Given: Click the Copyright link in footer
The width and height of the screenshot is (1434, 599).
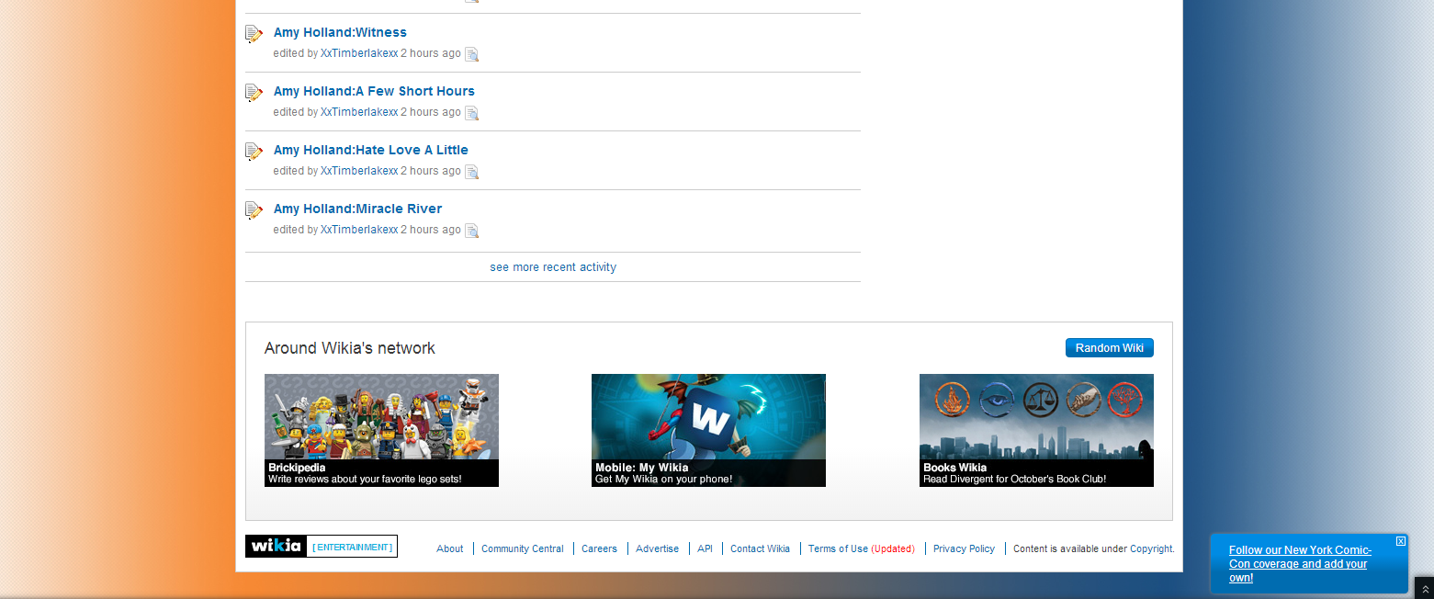Looking at the screenshot, I should point(1152,548).
